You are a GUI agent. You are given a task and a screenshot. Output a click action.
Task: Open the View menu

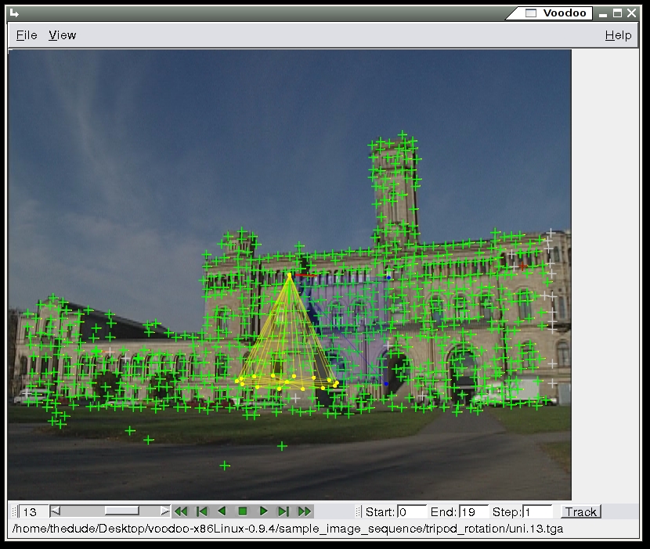62,35
